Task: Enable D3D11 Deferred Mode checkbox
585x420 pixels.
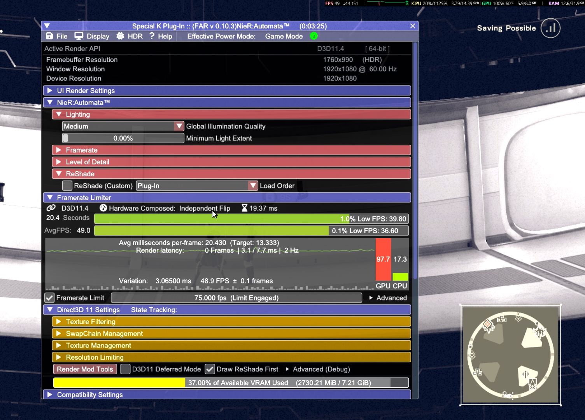Action: [125, 369]
